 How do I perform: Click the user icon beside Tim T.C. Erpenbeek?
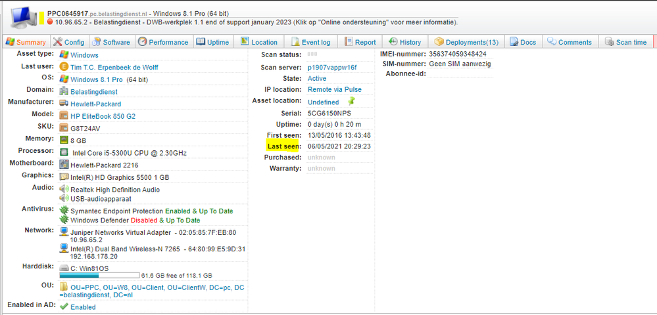tap(64, 67)
